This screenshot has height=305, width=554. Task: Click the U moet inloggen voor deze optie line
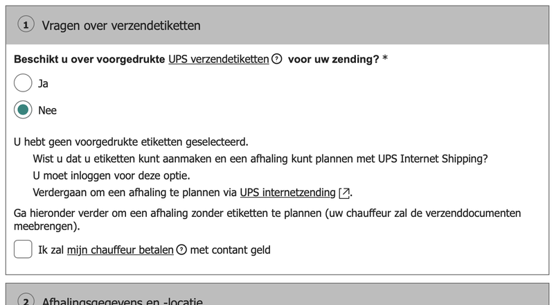[111, 175]
